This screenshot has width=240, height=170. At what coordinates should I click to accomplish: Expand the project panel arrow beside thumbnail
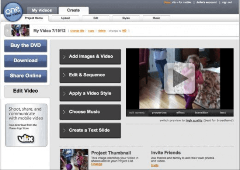(x=7, y=31)
